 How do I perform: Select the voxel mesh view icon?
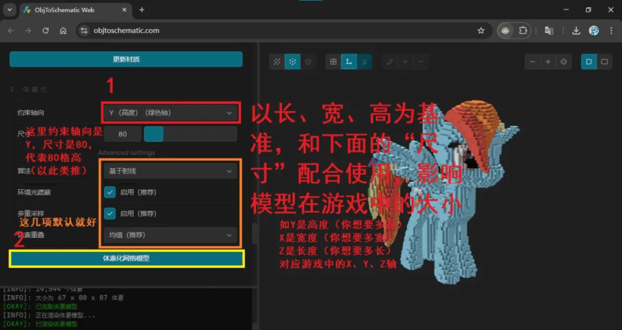pyautogui.click(x=292, y=62)
